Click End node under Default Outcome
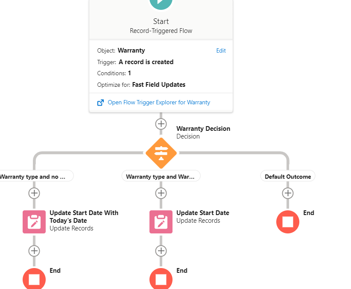Image resolution: width=351 pixels, height=289 pixels. coord(288,222)
